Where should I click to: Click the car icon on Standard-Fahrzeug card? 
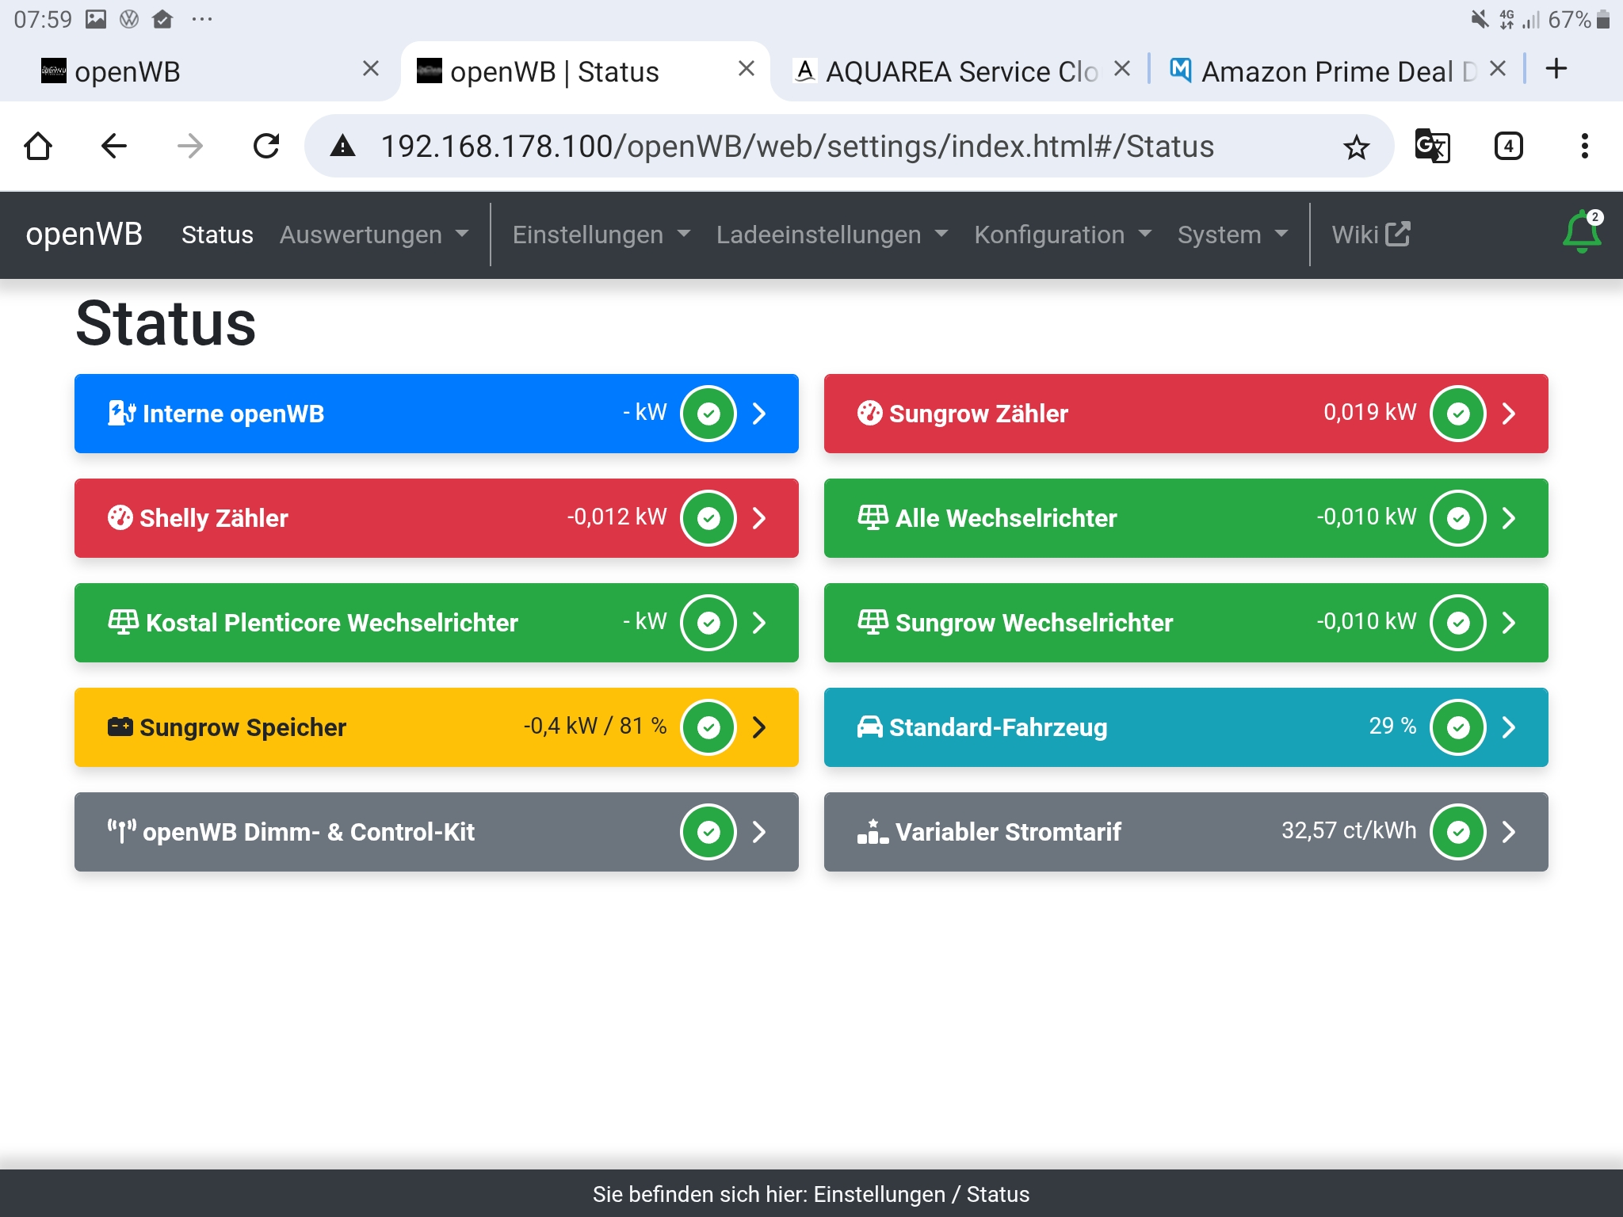[871, 727]
